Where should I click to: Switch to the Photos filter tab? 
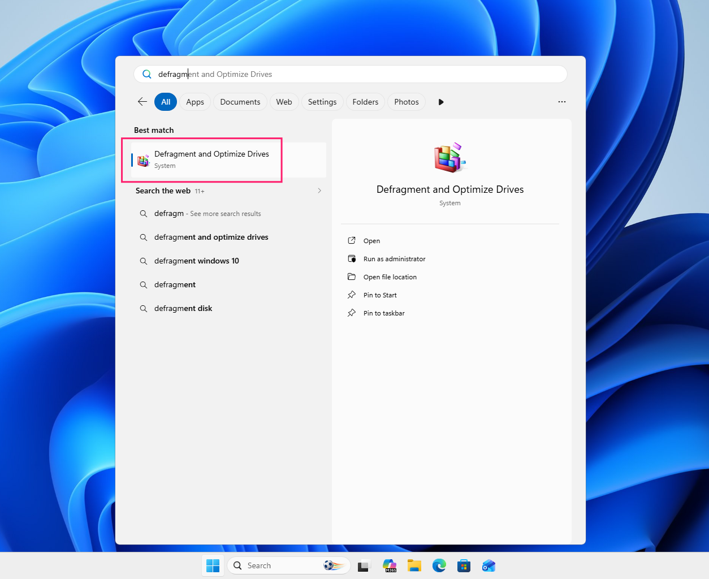click(407, 102)
